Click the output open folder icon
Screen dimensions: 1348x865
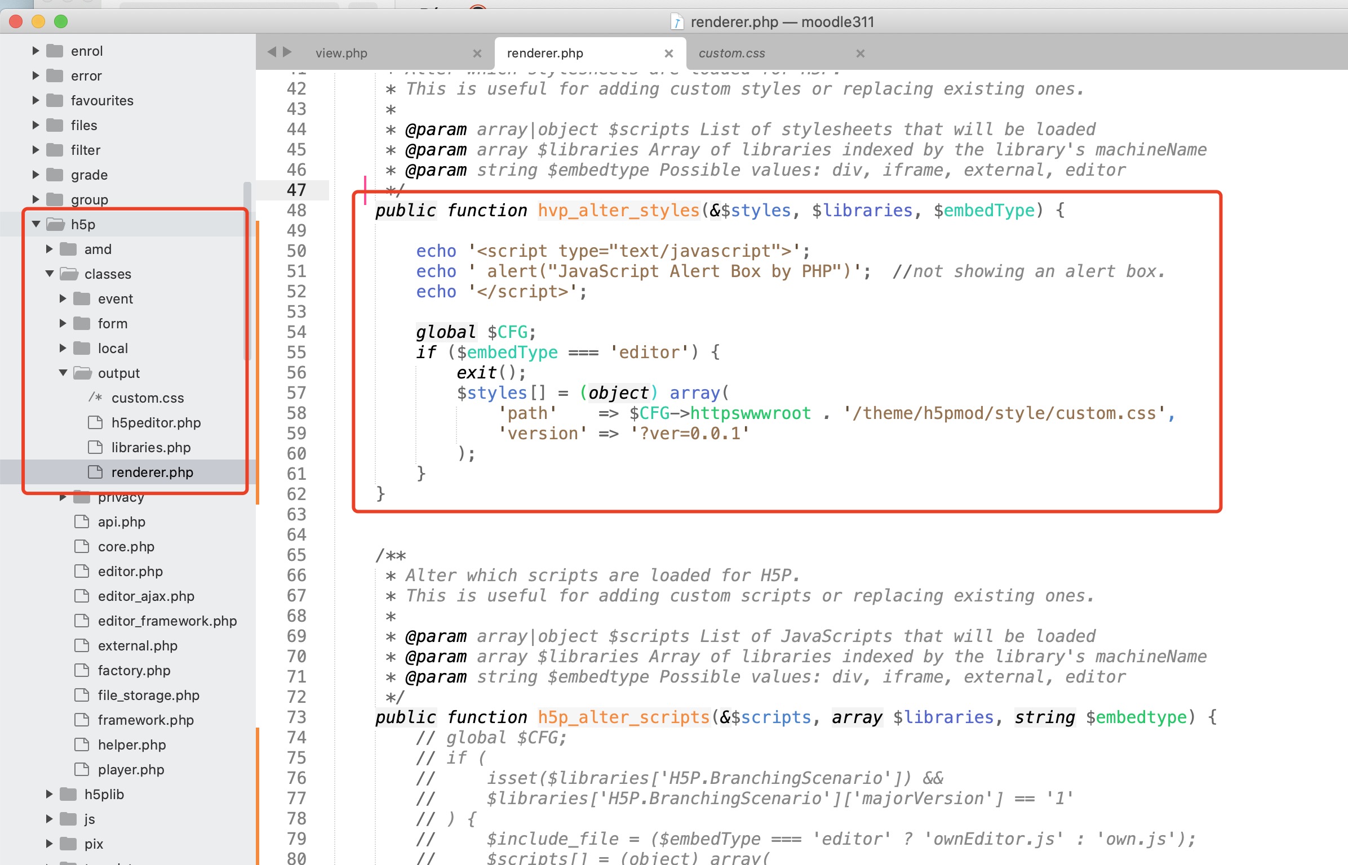82,373
